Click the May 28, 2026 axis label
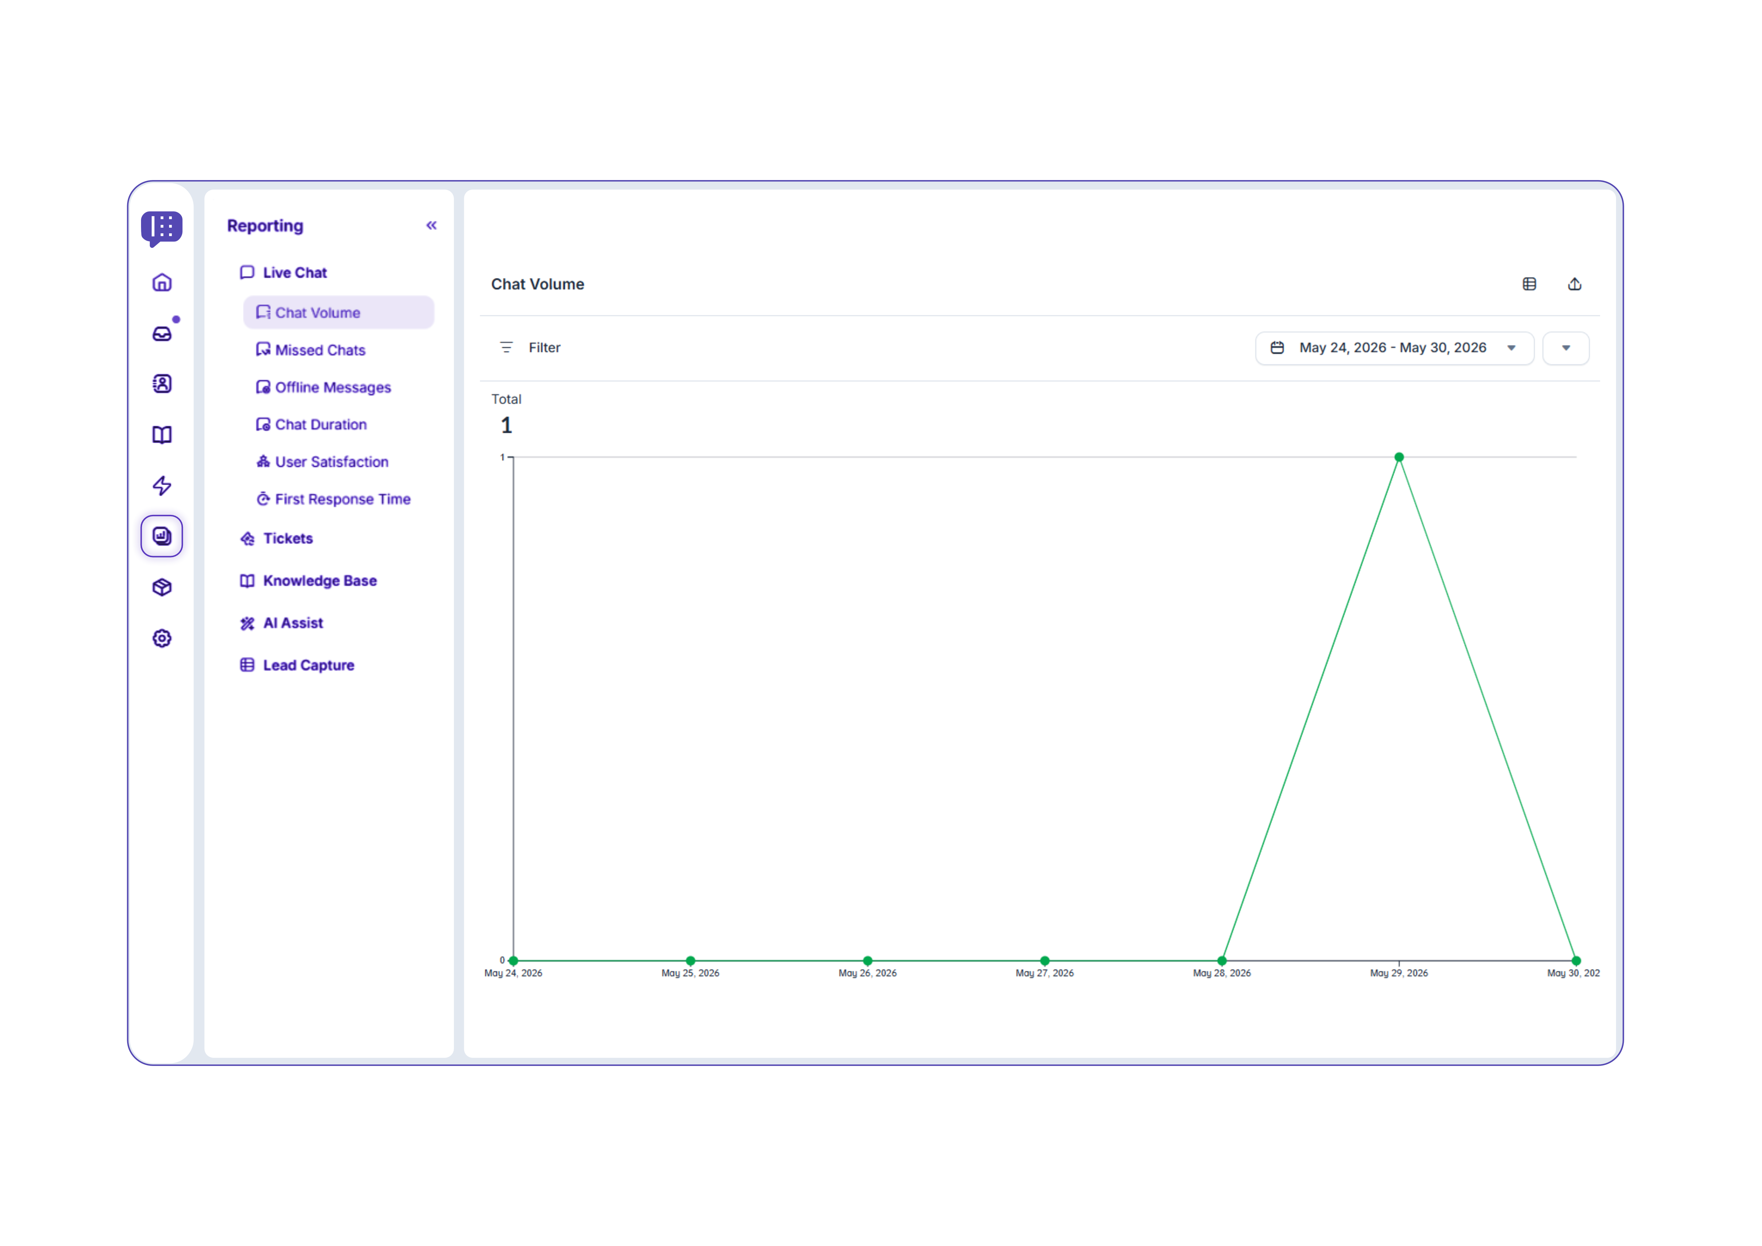The width and height of the screenshot is (1762, 1246). click(1222, 973)
